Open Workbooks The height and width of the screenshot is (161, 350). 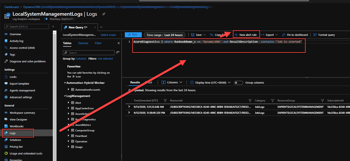(17, 126)
